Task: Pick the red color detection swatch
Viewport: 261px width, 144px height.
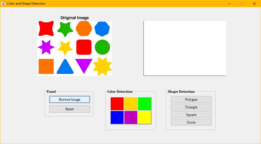Action: (117, 104)
